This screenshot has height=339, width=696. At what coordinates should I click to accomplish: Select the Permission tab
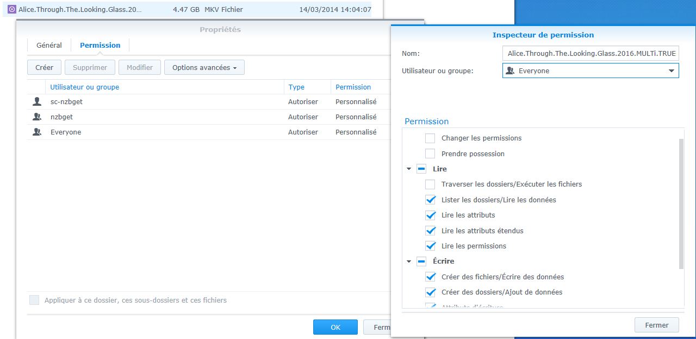pyautogui.click(x=100, y=45)
